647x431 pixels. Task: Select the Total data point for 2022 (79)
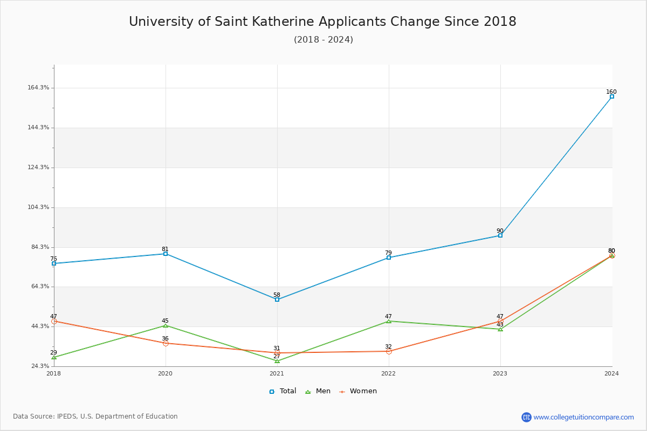[389, 258]
